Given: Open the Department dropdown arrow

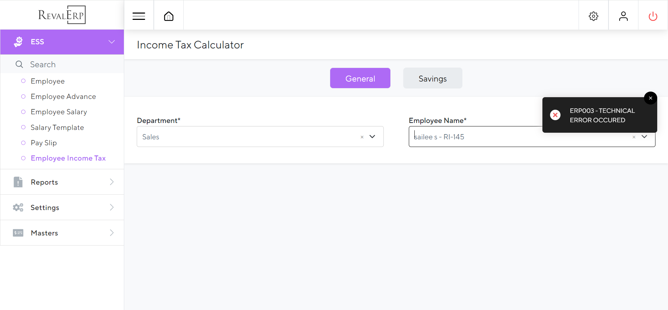Looking at the screenshot, I should (372, 137).
